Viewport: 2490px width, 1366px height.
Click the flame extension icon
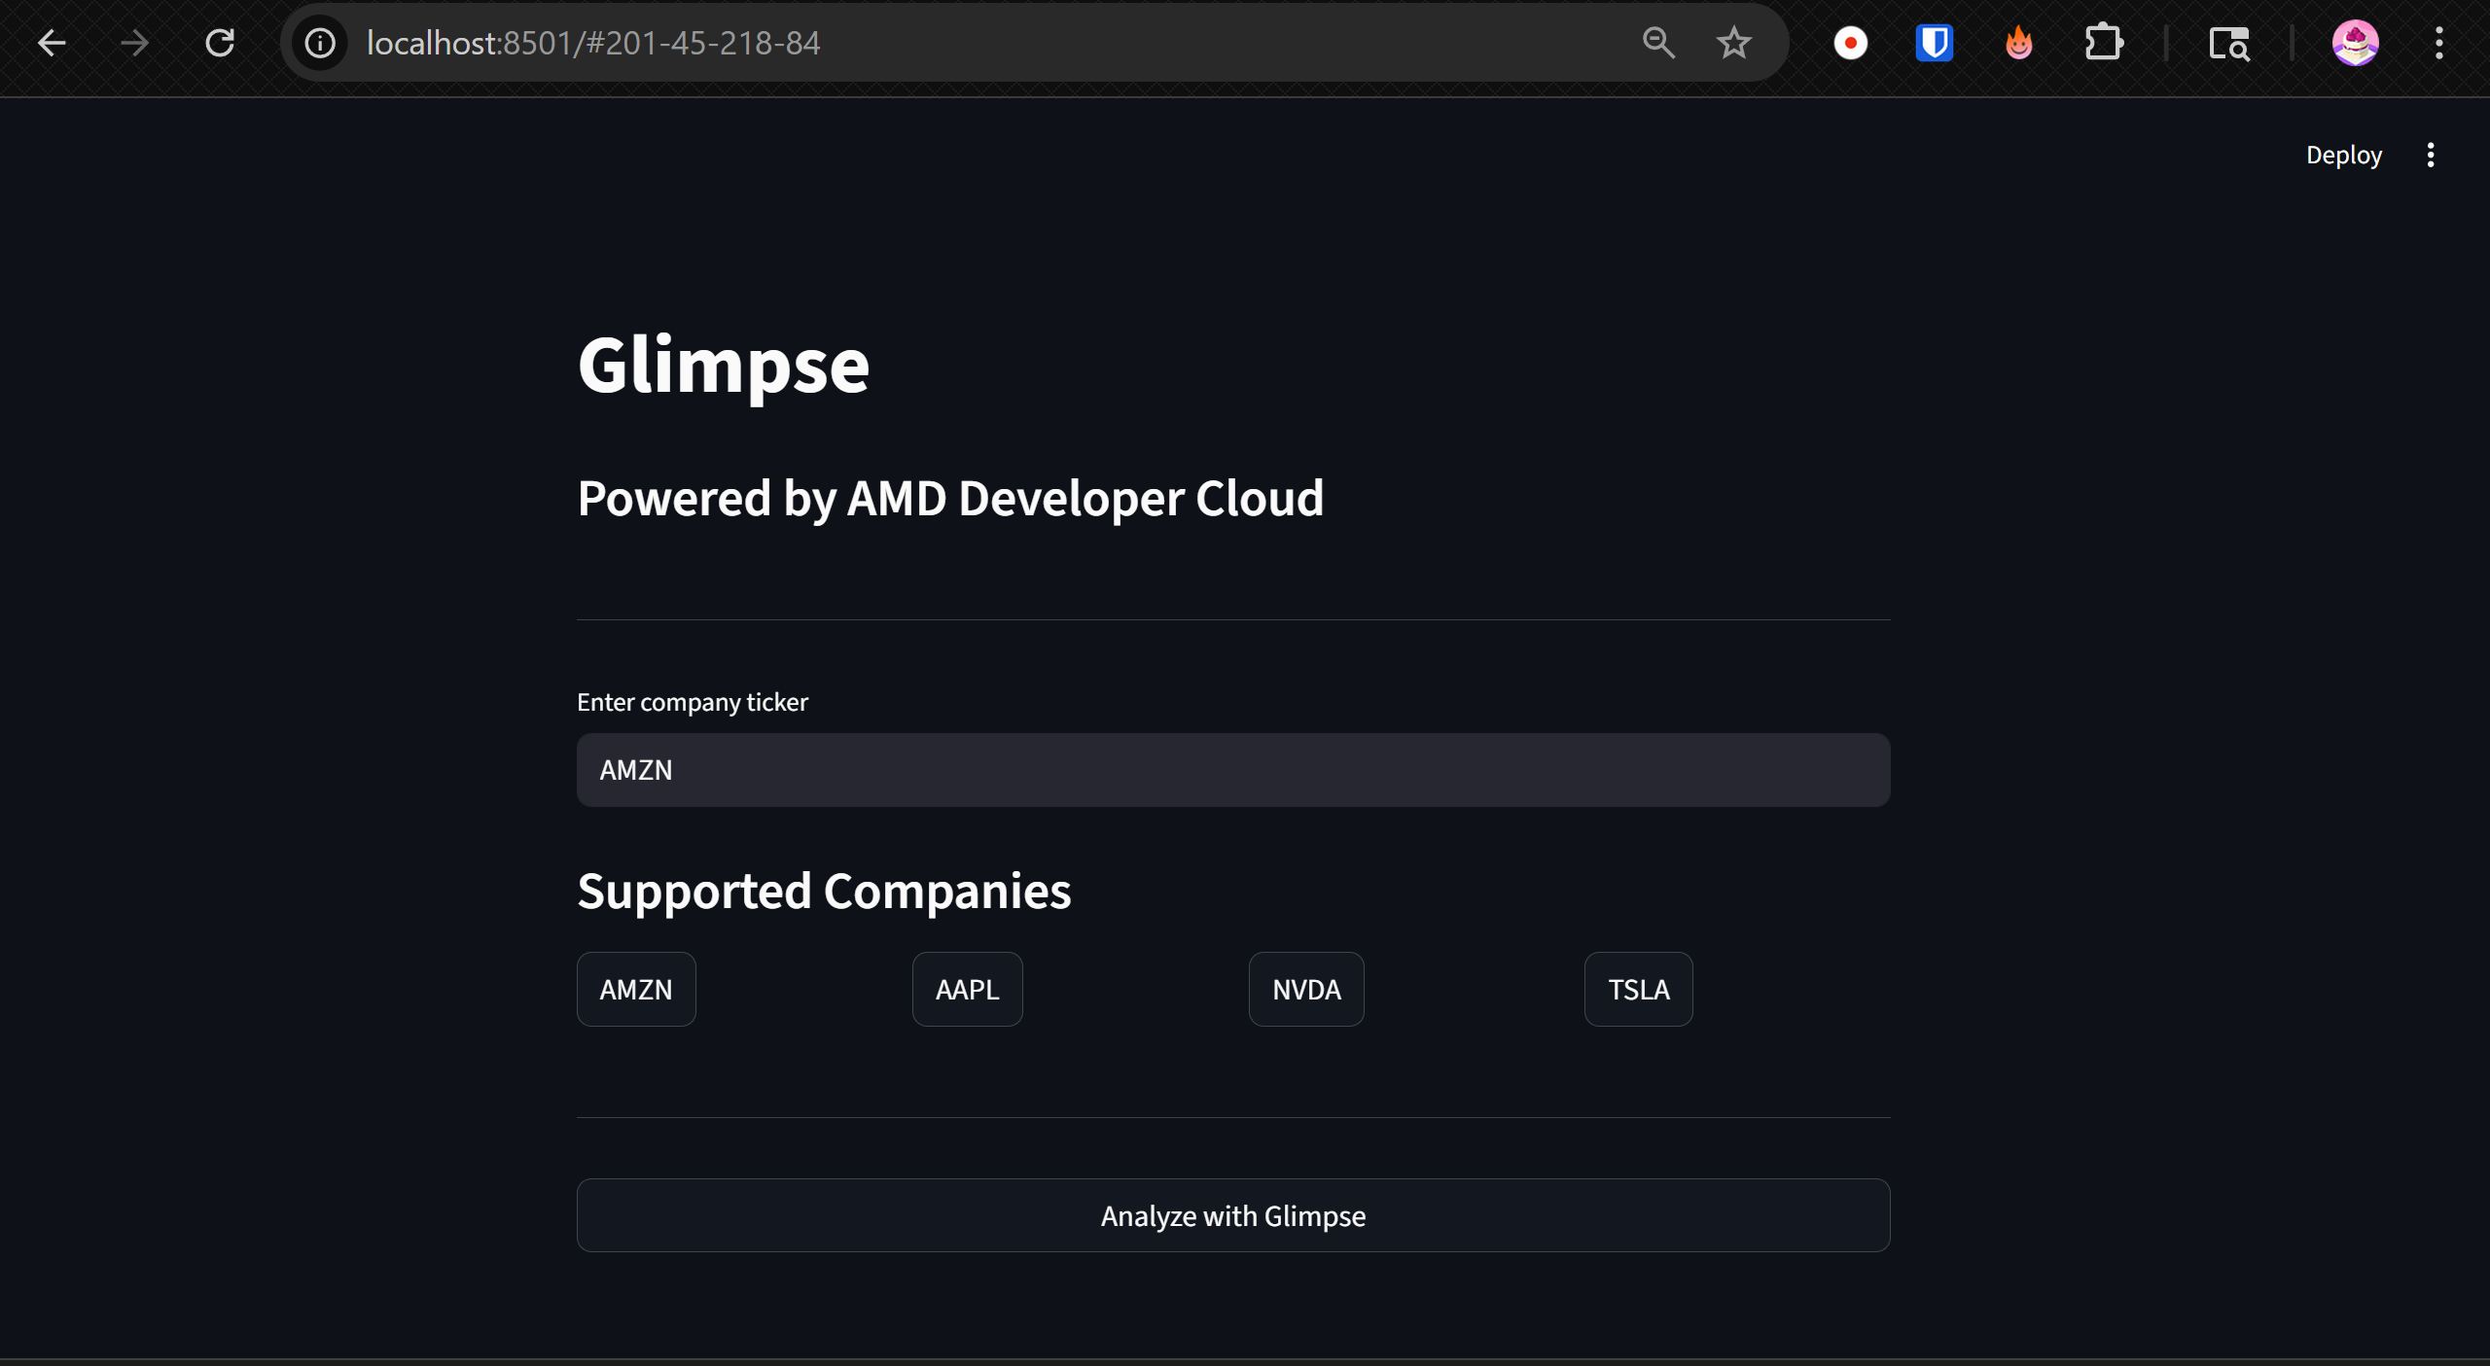coord(2018,43)
